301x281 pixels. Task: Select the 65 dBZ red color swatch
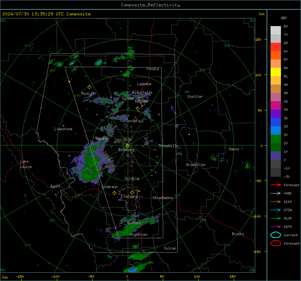coord(276,47)
